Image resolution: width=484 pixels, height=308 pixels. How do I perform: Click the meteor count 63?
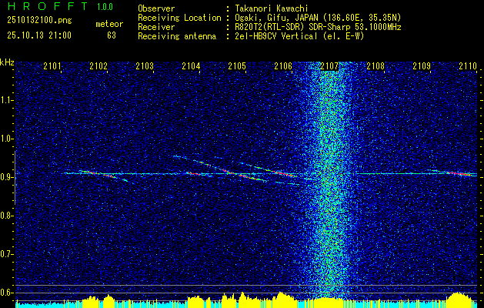[112, 35]
